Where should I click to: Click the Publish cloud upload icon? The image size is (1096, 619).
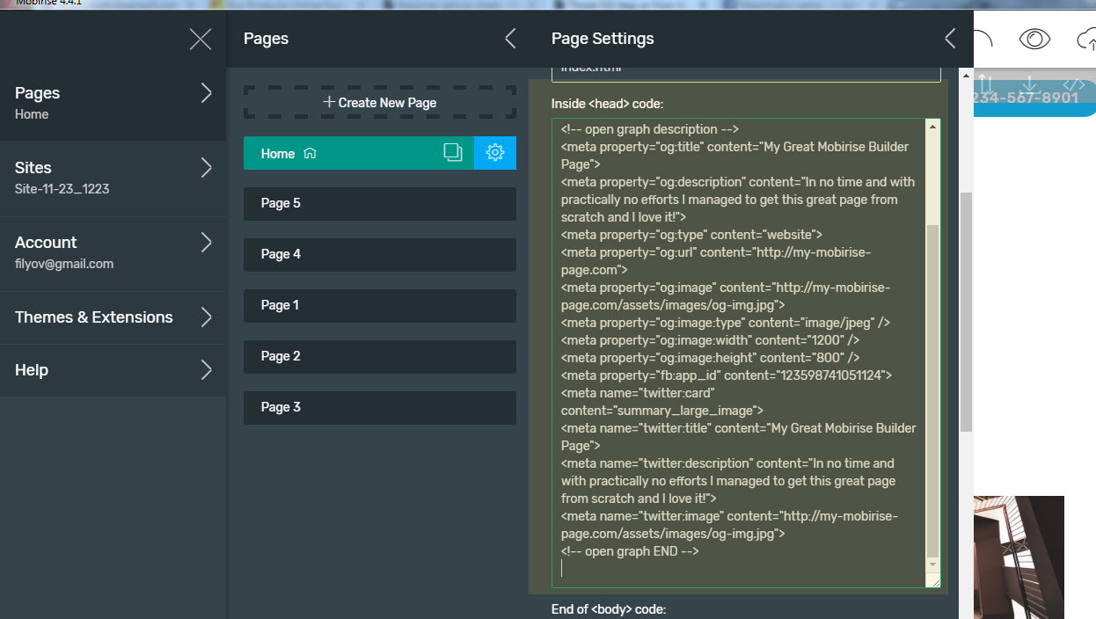point(1086,40)
